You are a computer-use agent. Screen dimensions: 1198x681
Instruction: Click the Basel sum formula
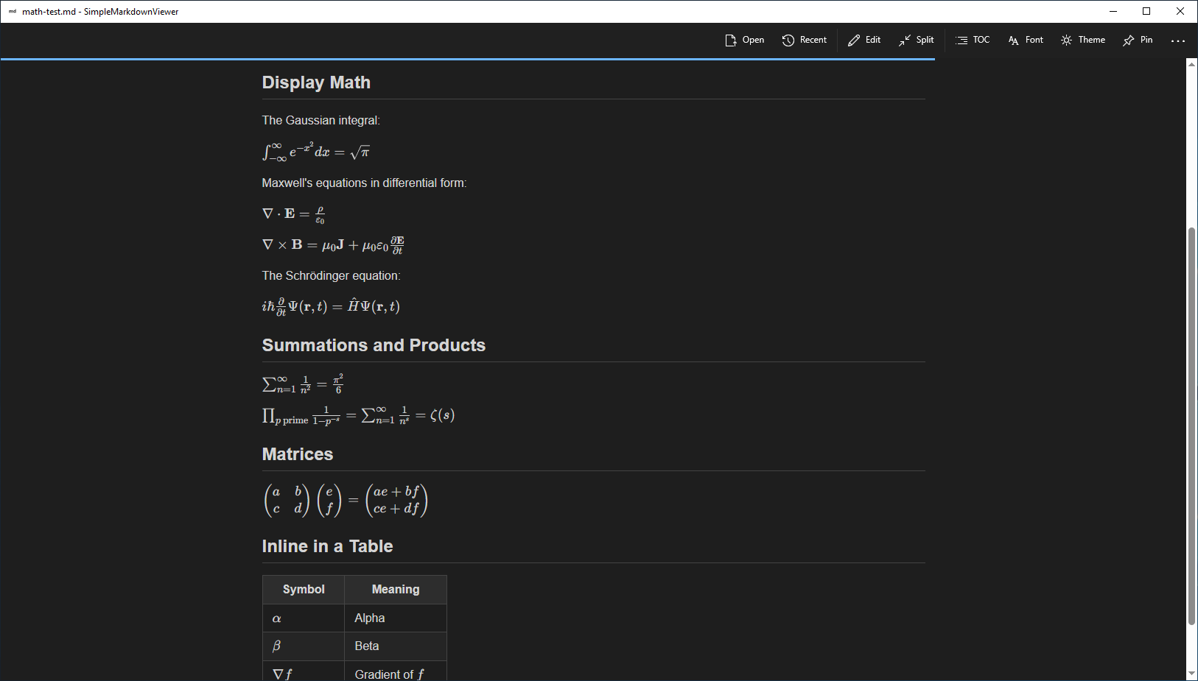pos(303,384)
